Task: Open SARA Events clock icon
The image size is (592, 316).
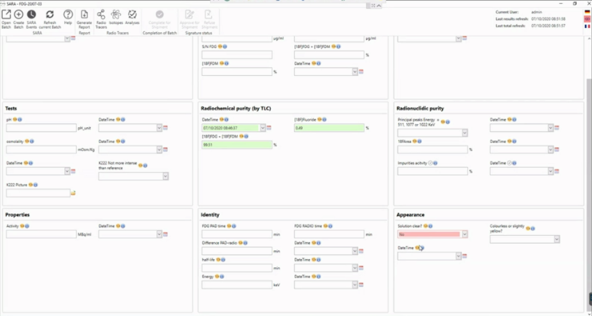Action: pos(31,15)
